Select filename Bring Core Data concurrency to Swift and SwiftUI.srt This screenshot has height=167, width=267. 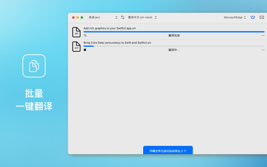point(117,43)
